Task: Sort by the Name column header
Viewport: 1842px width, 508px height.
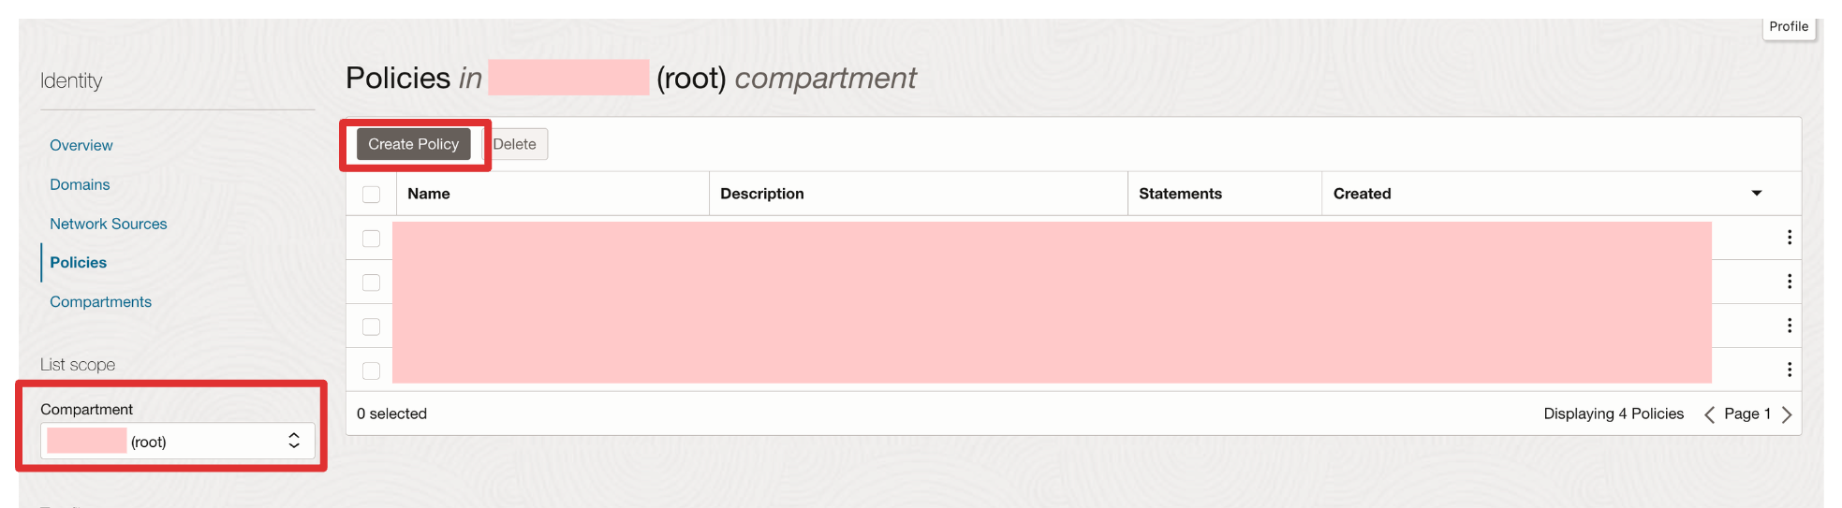Action: tap(429, 194)
